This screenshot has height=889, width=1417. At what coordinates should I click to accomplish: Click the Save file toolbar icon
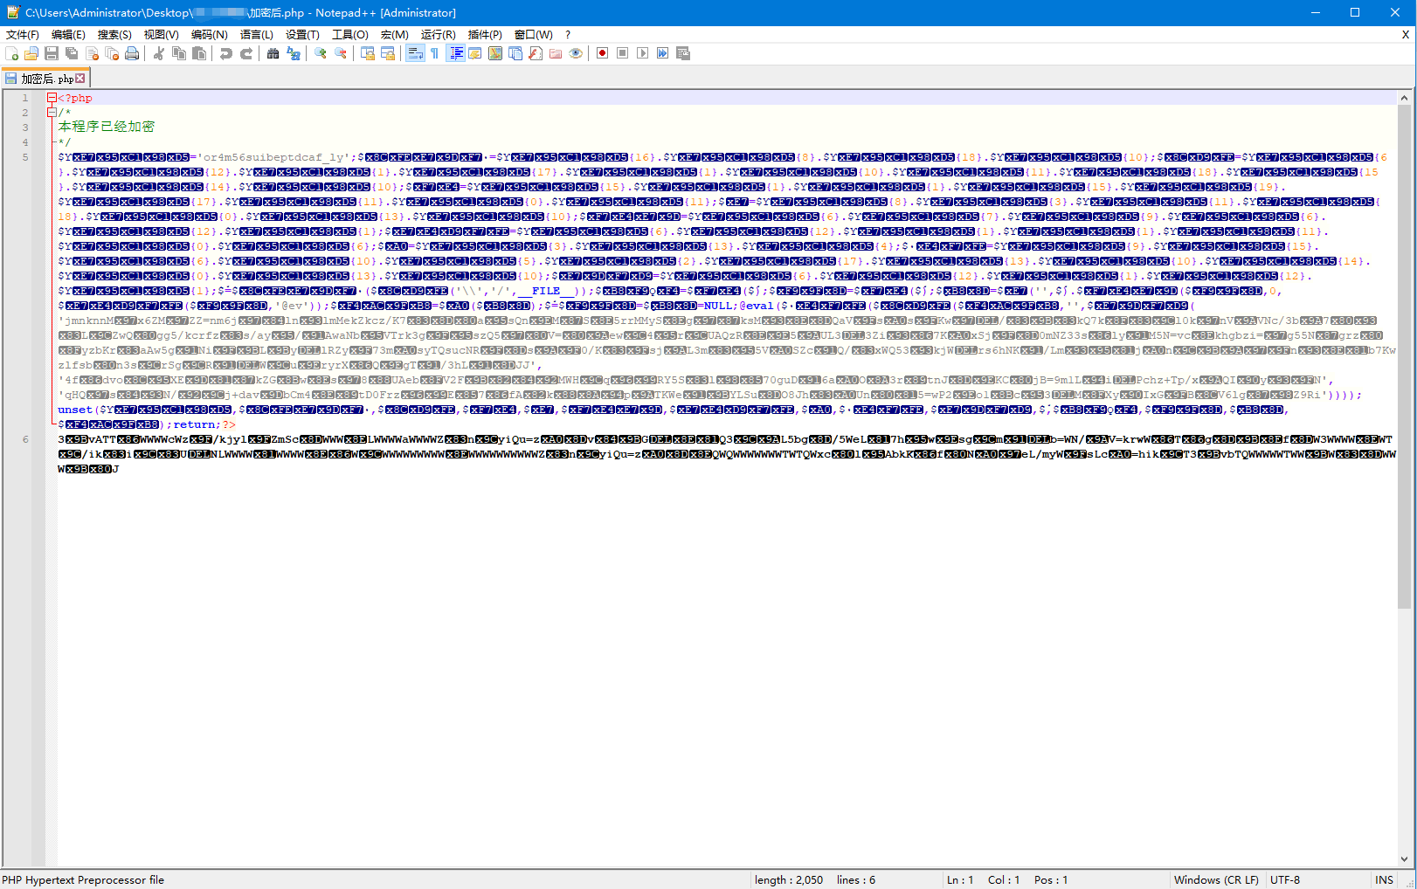tap(52, 53)
